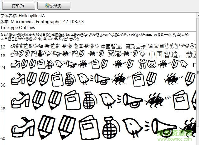This screenshot has width=199, height=145.
Task: Click the grenade glyph in the 48 row
Action: click(90, 100)
